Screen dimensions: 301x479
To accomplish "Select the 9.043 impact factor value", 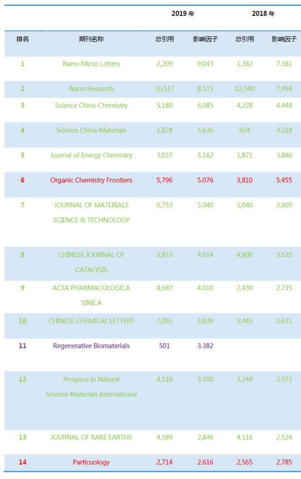I will [205, 64].
